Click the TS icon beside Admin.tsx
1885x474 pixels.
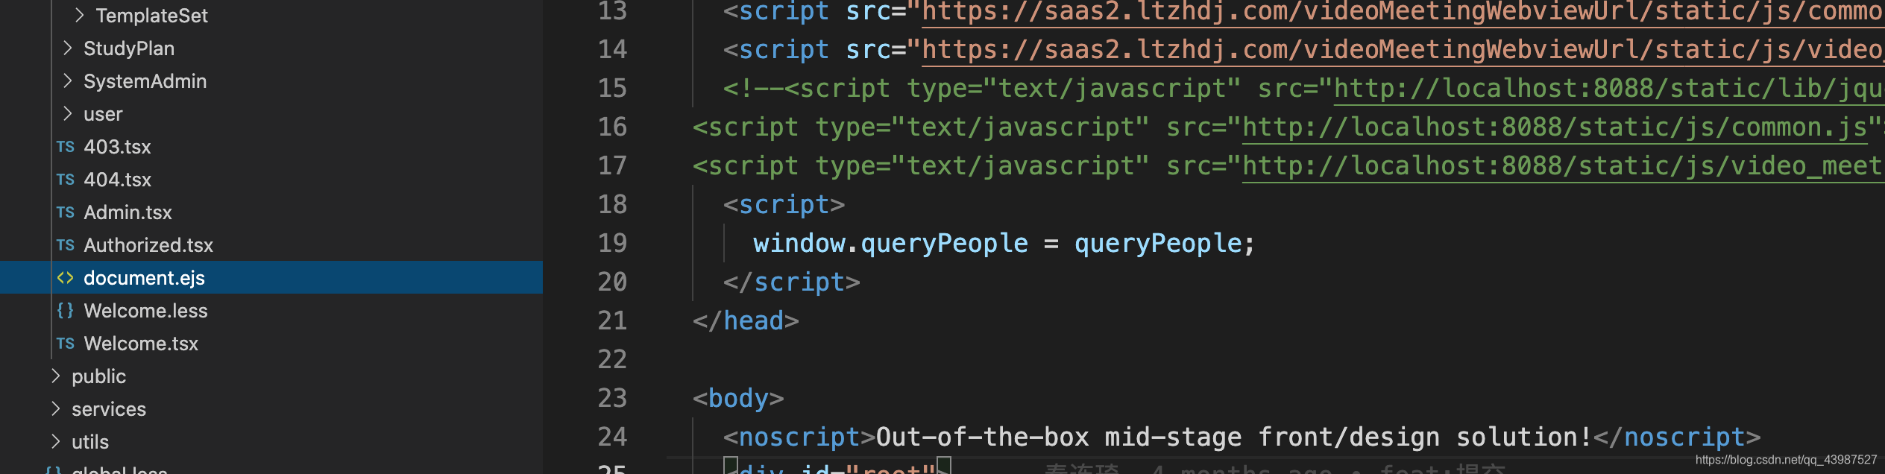coord(66,212)
